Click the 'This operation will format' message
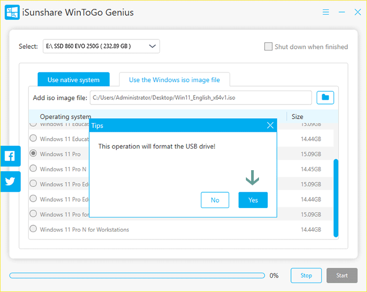The height and width of the screenshot is (292, 367). 157,147
